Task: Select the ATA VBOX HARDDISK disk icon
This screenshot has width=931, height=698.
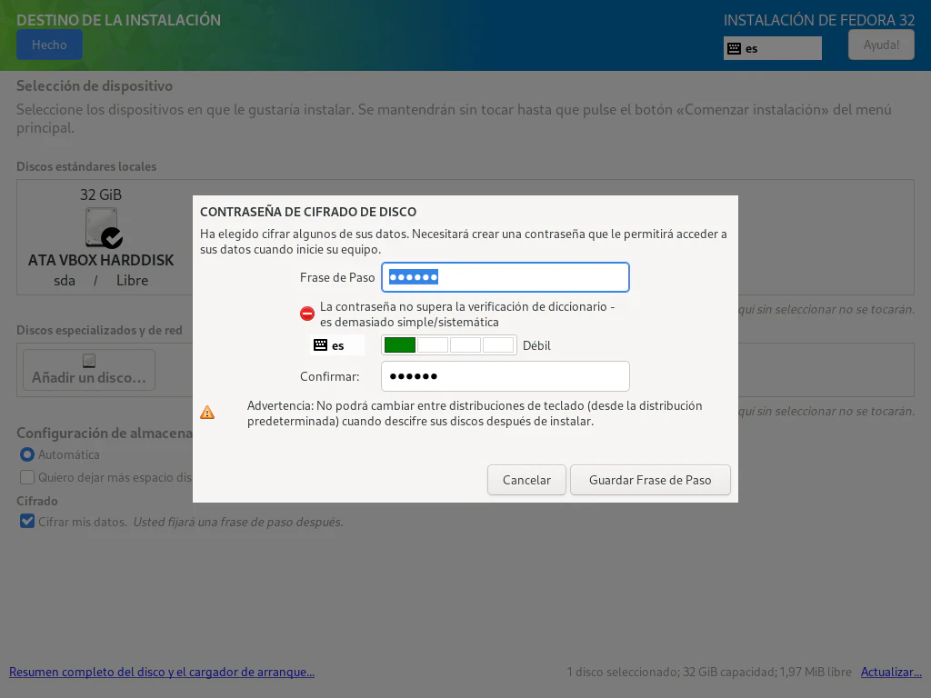Action: tap(101, 227)
